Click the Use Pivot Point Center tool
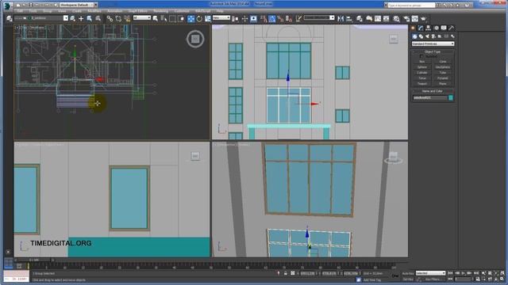The width and height of the screenshot is (508, 285). click(x=235, y=18)
